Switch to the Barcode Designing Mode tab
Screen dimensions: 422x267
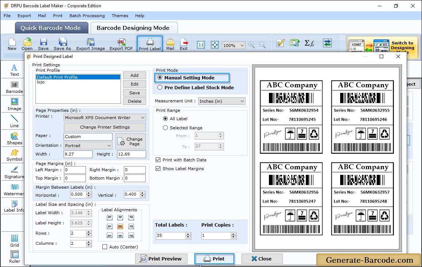134,28
